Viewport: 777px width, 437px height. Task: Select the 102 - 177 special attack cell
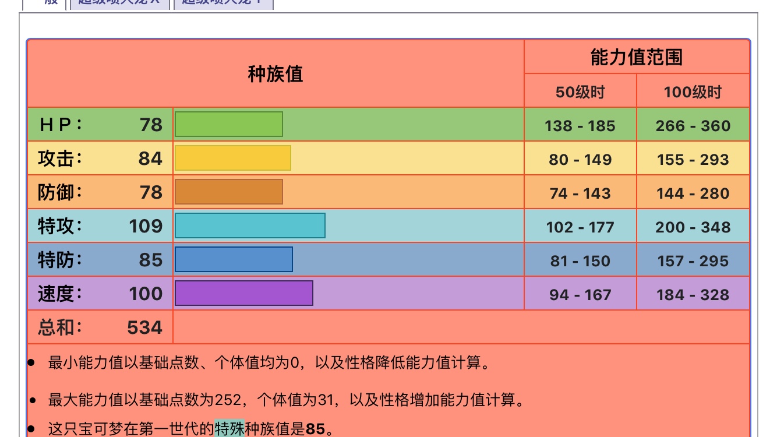[x=580, y=227]
